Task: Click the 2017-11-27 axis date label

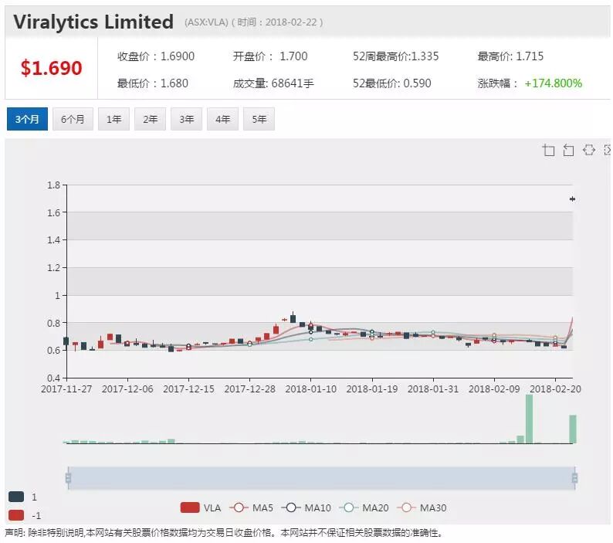Action: [66, 389]
